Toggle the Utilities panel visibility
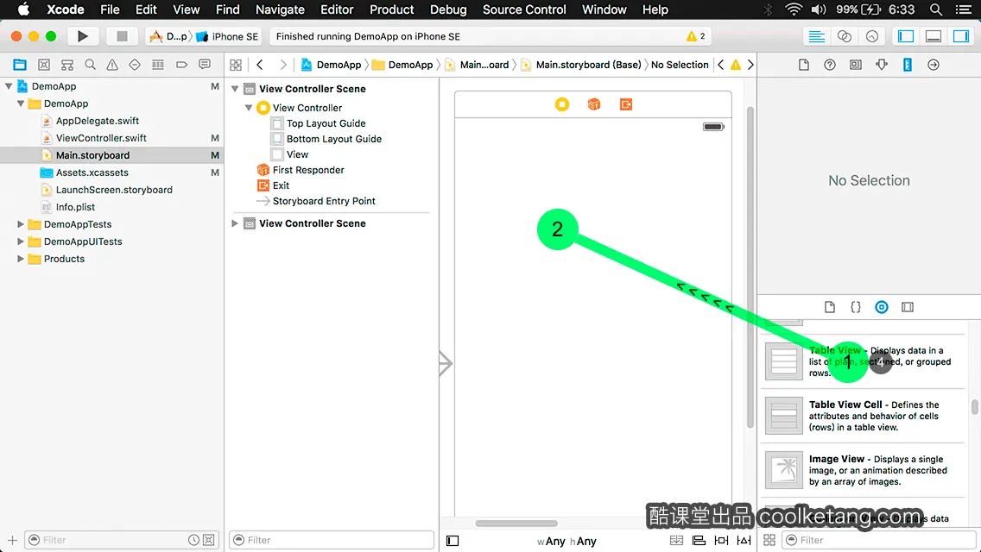 point(961,36)
